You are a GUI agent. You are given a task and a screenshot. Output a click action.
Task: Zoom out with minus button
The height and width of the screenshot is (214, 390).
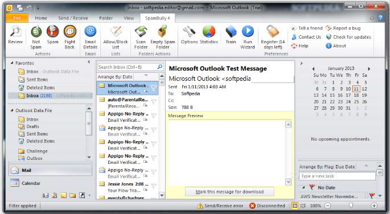328,205
